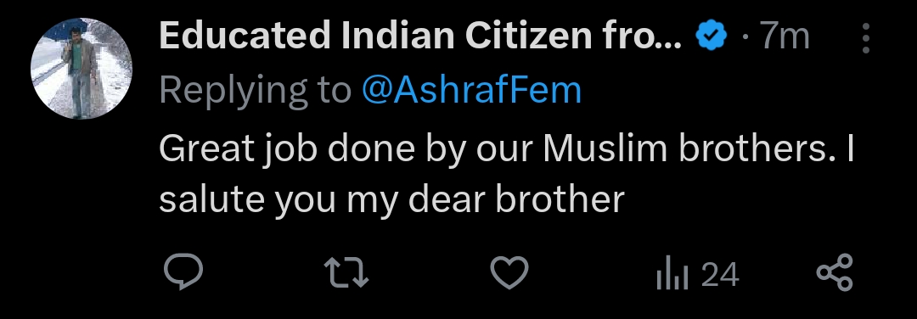Share the tweet using the share icon
Screen dimensions: 917x319
(835, 272)
